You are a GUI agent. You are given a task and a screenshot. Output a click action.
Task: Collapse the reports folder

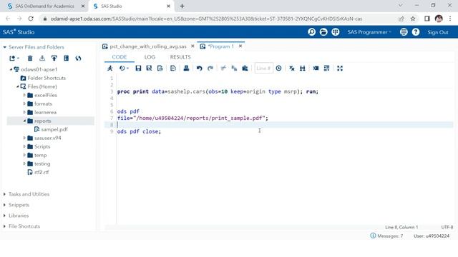[24, 121]
